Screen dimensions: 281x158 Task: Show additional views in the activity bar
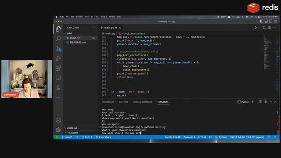[x=58, y=97]
